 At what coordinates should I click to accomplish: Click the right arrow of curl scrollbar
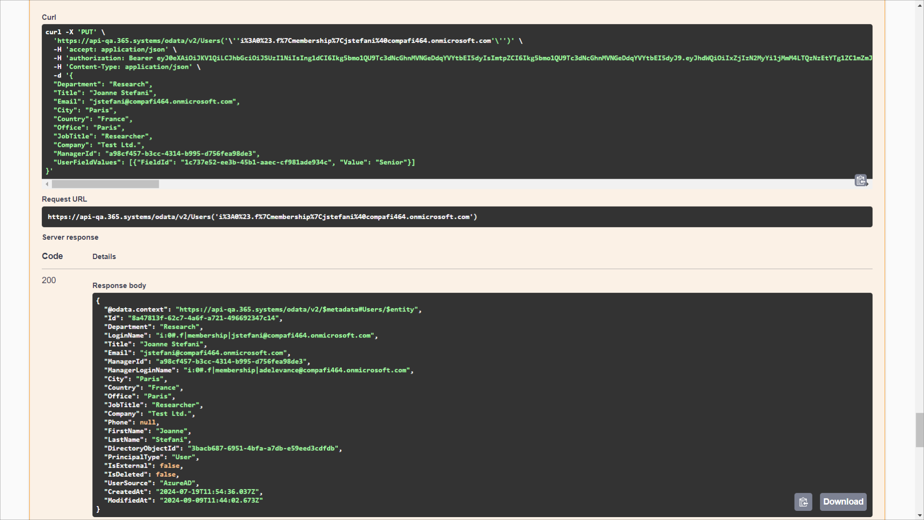[x=868, y=184]
